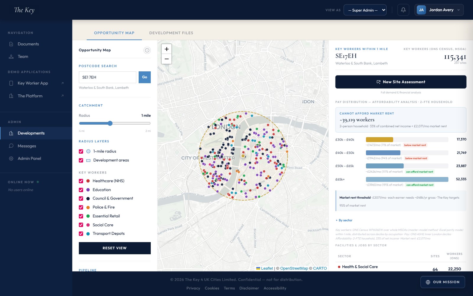Click the Our Mission button
This screenshot has height=296, width=473.
pyautogui.click(x=443, y=282)
